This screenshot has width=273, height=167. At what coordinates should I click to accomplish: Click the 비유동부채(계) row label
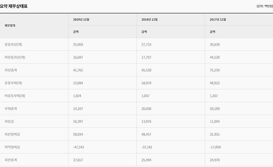click(15, 96)
